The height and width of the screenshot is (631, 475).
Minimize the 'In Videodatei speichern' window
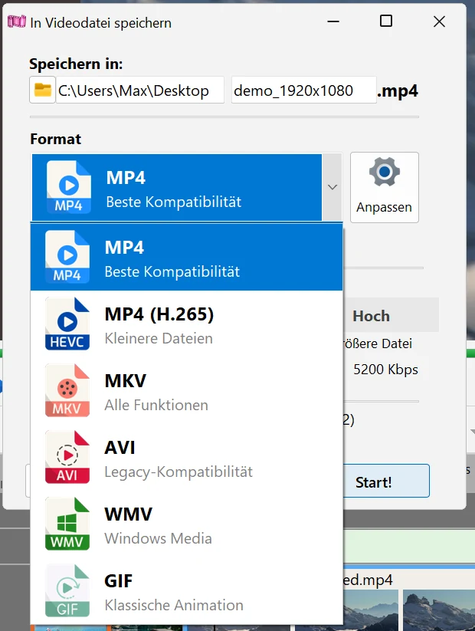click(333, 21)
